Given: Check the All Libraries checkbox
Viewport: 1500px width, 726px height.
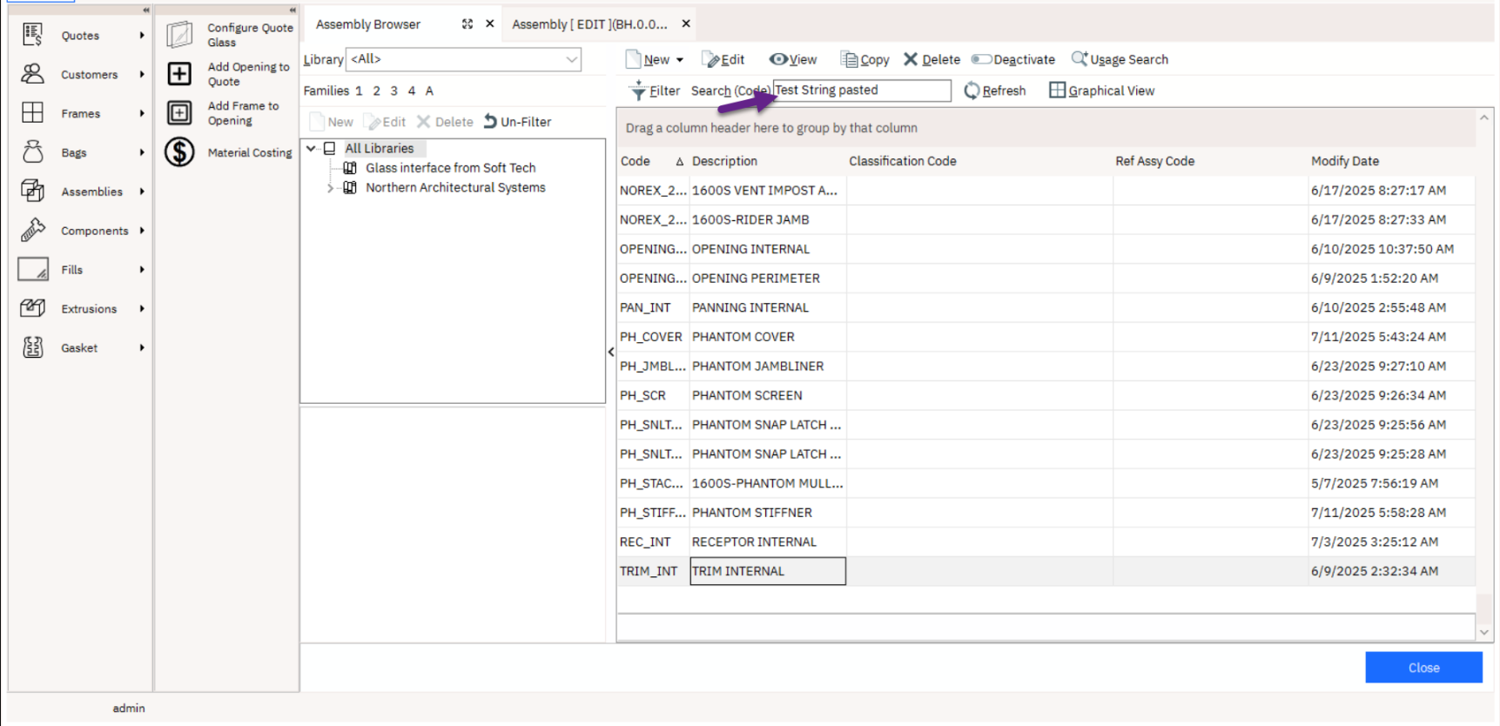Looking at the screenshot, I should click(x=330, y=149).
